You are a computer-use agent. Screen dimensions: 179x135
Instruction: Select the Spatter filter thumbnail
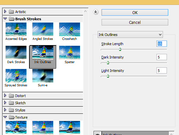70,53
